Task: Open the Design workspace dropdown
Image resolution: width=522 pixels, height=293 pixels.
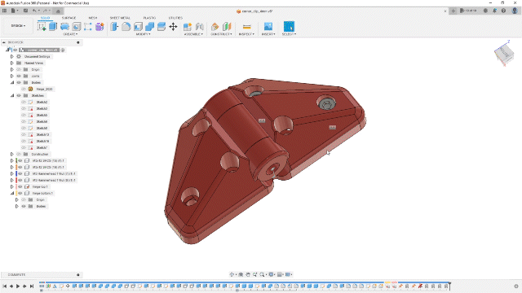Action: click(18, 26)
